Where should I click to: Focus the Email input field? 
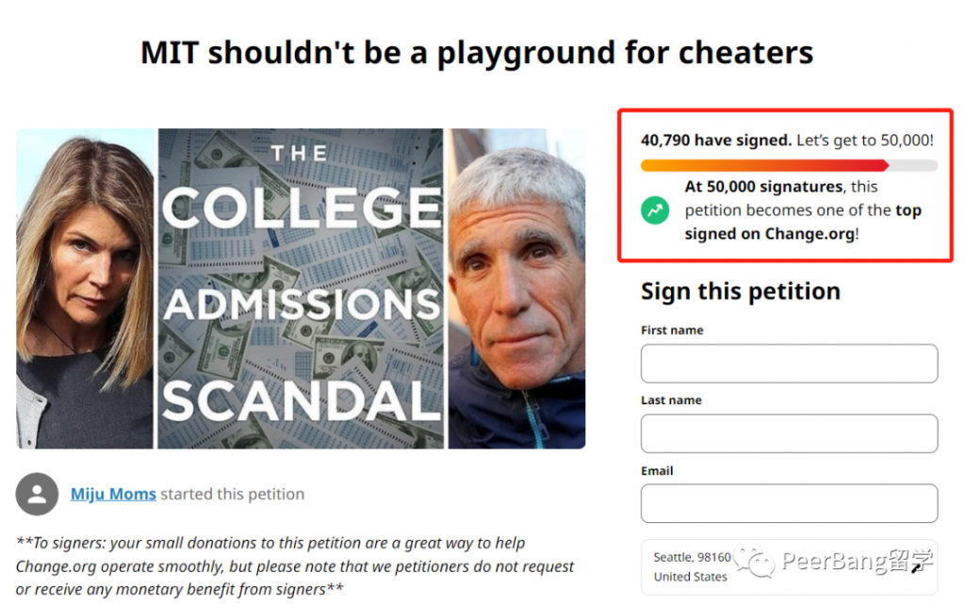point(789,503)
